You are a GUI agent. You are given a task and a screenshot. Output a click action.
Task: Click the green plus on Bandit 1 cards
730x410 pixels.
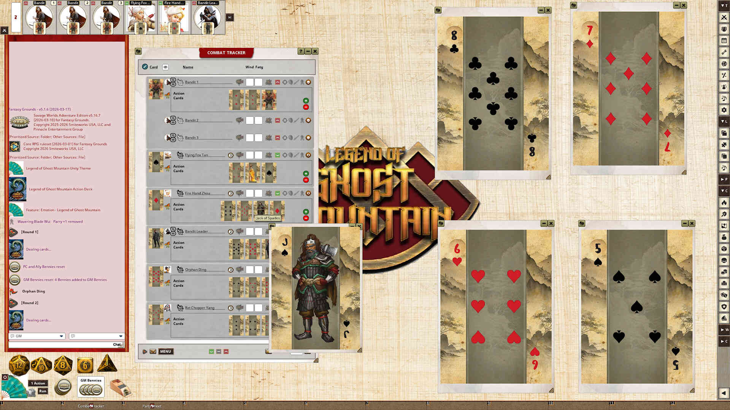306,101
